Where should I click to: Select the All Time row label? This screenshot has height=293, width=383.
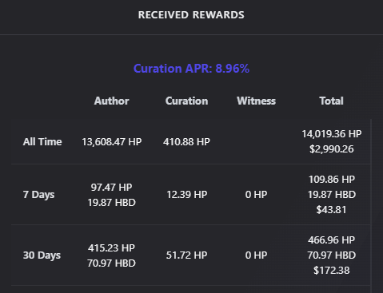42,141
